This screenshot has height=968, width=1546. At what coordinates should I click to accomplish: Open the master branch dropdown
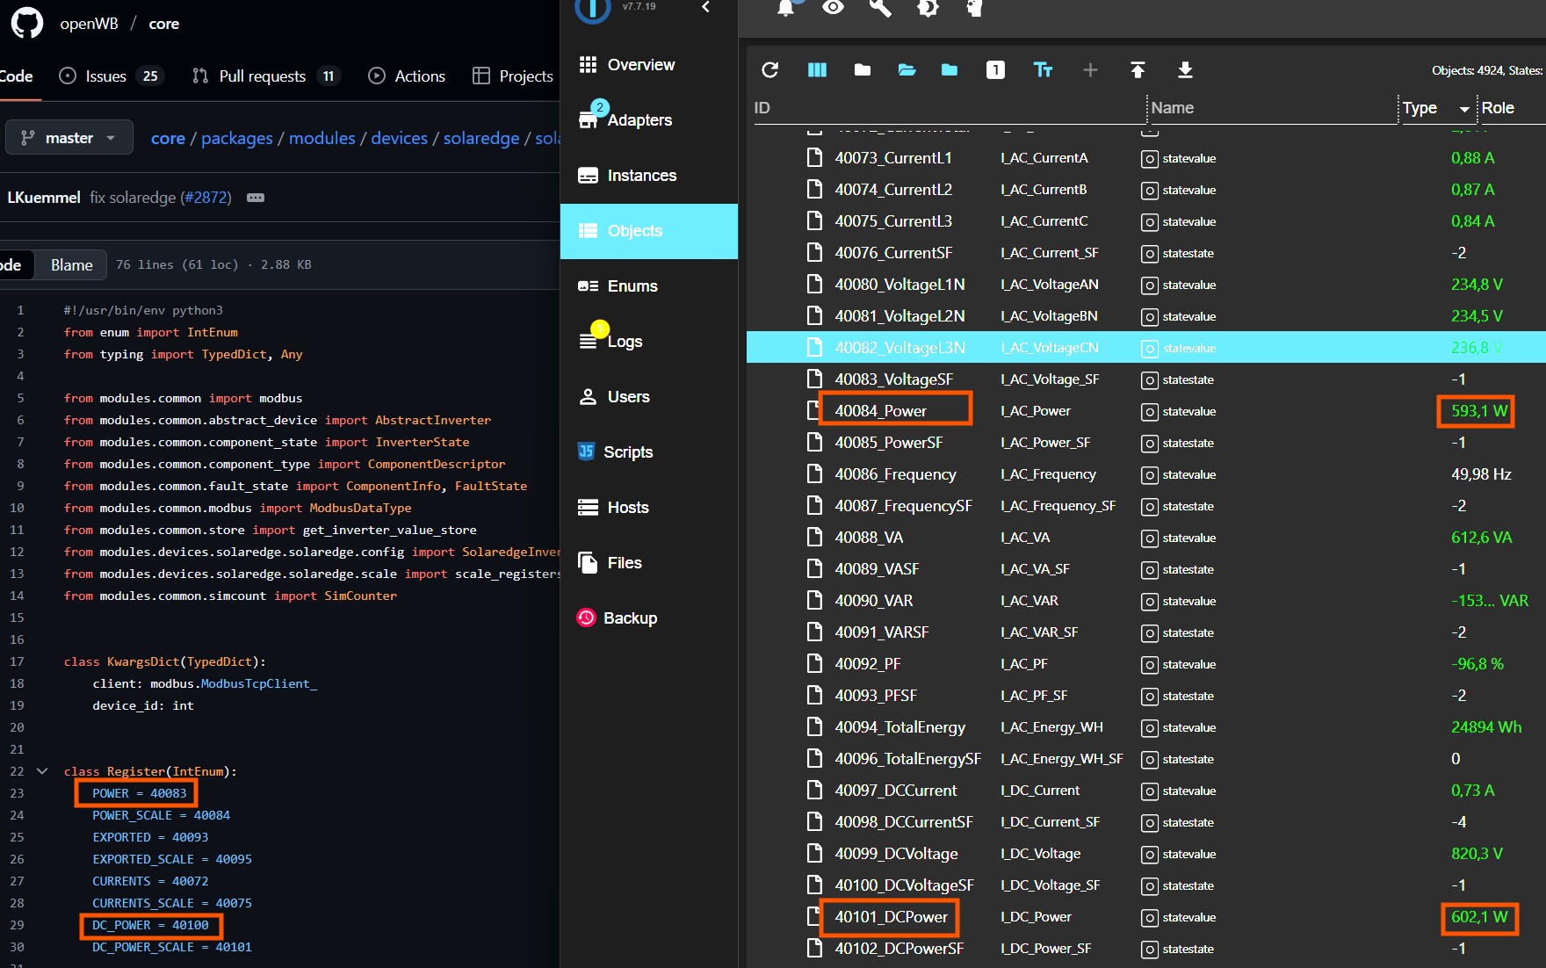pos(69,137)
